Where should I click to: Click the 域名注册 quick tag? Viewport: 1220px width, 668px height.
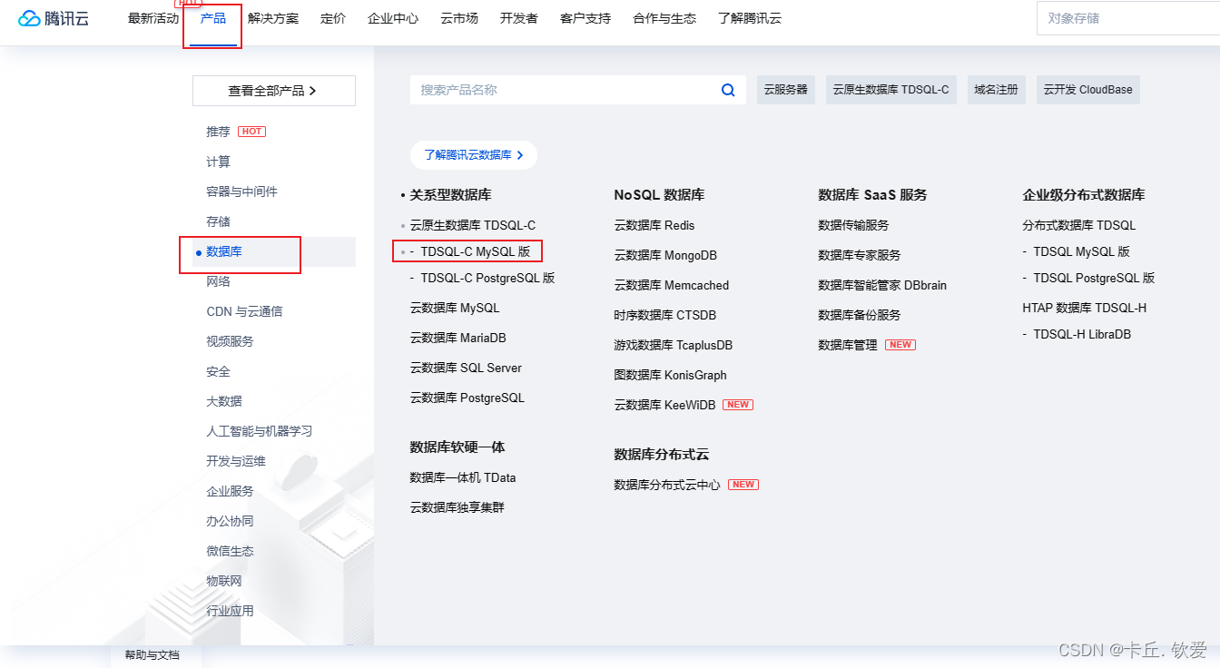pos(997,90)
